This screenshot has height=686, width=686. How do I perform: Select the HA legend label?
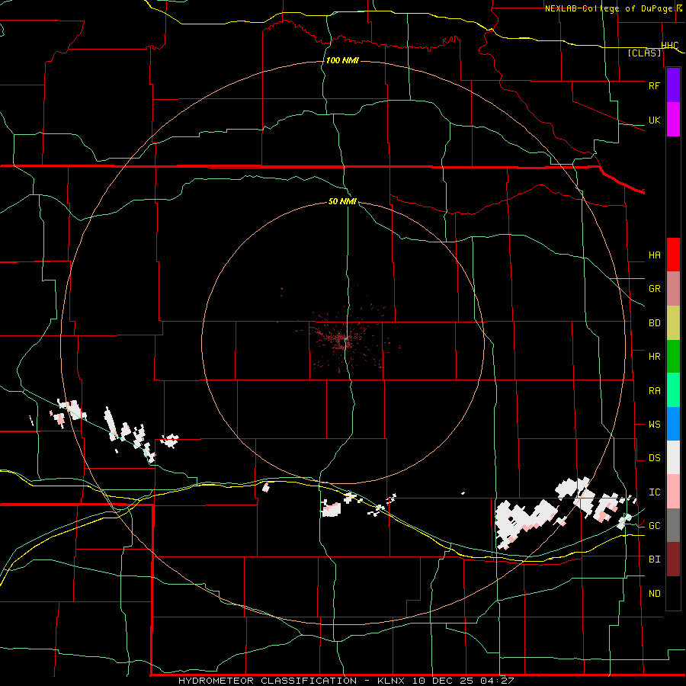tap(654, 255)
